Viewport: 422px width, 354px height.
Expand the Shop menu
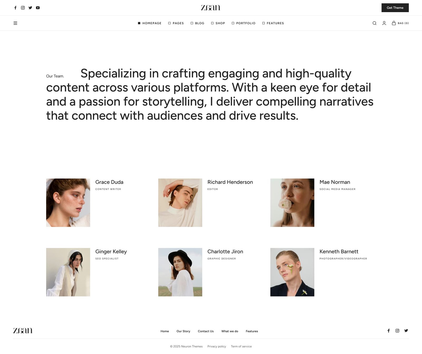pos(218,23)
